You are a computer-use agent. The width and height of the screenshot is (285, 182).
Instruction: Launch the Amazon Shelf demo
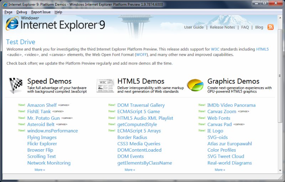[42, 105]
